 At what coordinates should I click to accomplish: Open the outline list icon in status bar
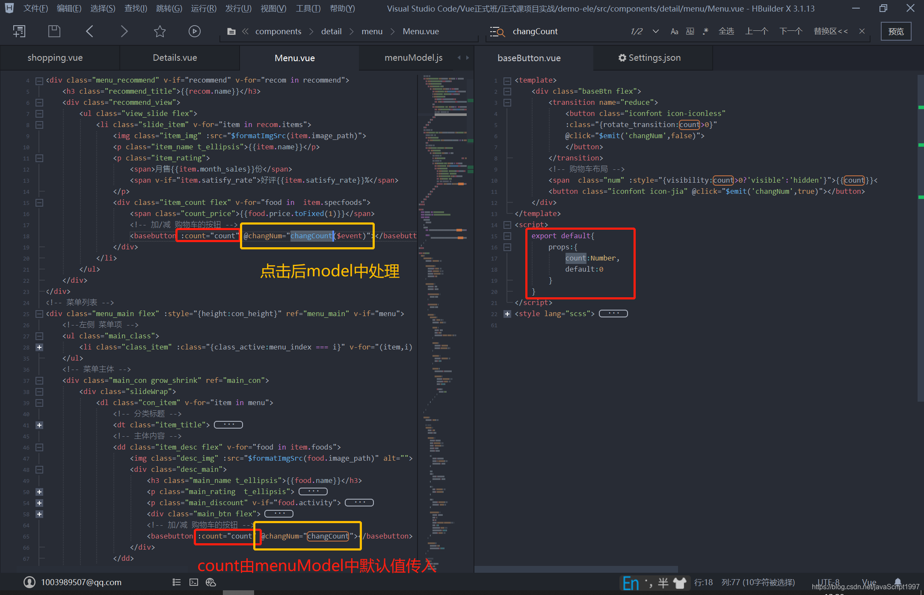176,582
